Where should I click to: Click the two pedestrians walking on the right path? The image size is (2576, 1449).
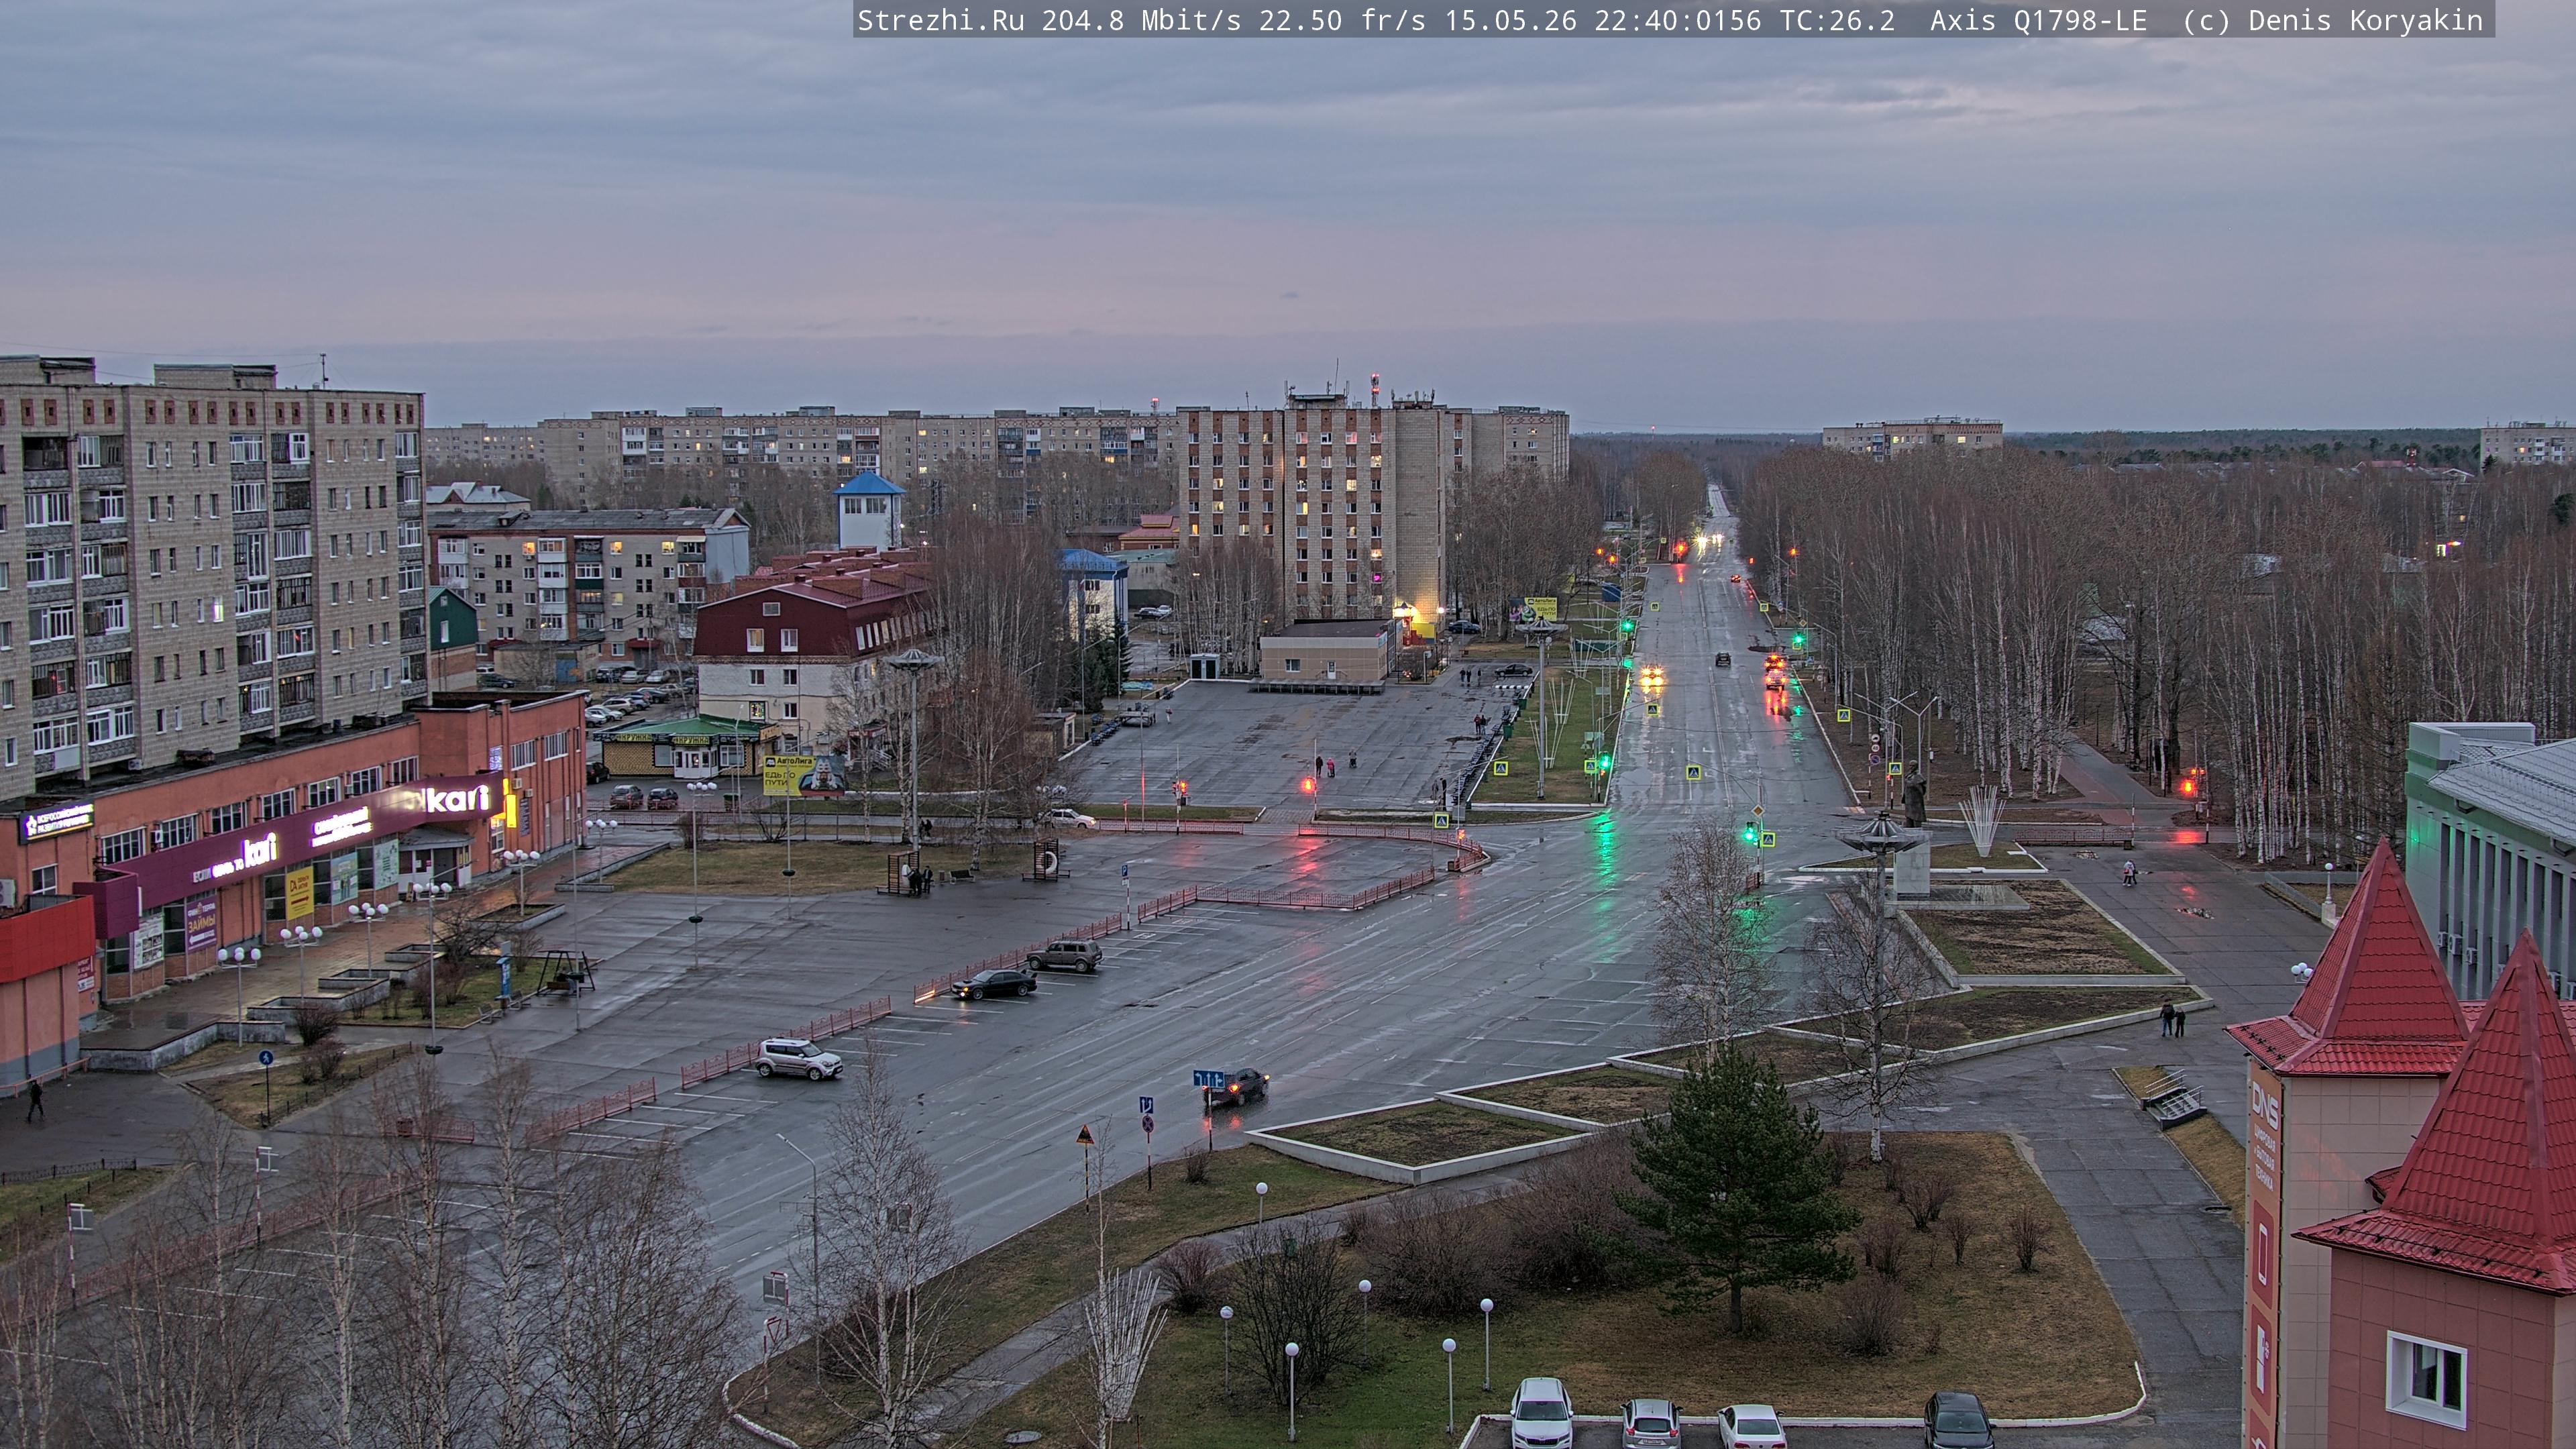click(x=2172, y=1019)
